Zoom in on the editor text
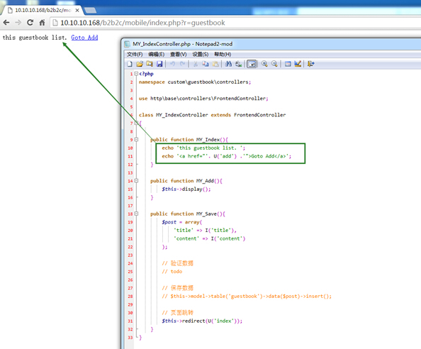The image size is (421, 349). point(264,64)
